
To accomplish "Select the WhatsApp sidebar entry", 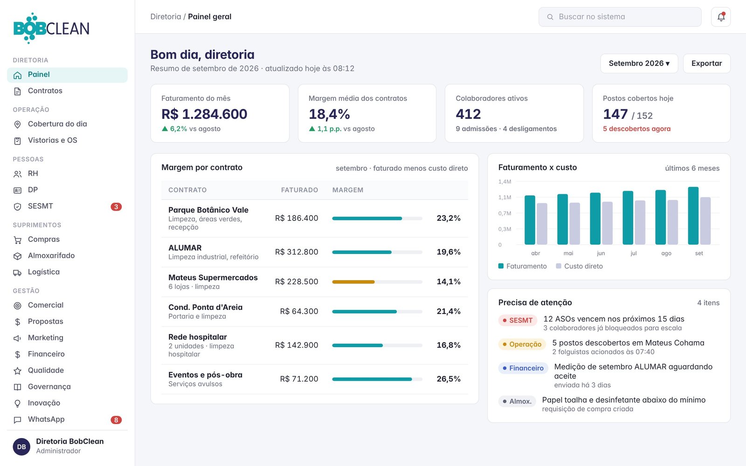I will coord(67,419).
